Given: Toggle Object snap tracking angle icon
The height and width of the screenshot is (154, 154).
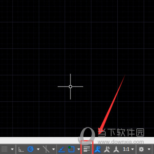Looking at the screenshot, I should [x=61, y=149].
